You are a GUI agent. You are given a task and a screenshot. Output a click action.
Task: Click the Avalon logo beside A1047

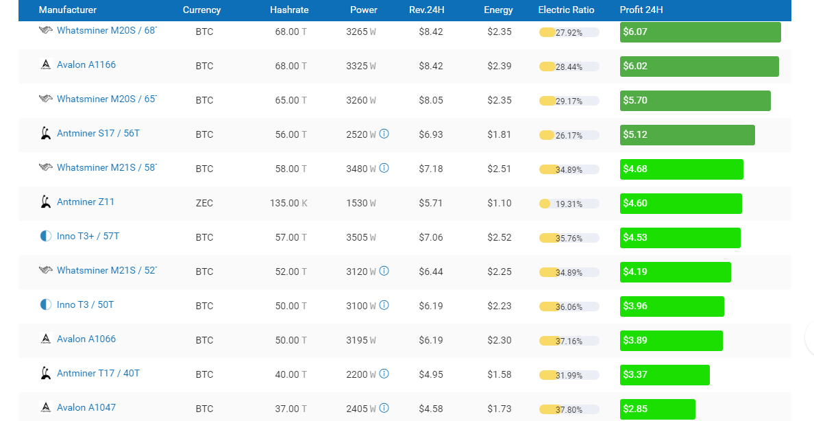(x=46, y=407)
